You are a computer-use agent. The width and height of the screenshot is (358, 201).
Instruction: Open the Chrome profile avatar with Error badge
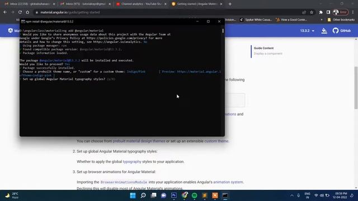click(x=341, y=12)
